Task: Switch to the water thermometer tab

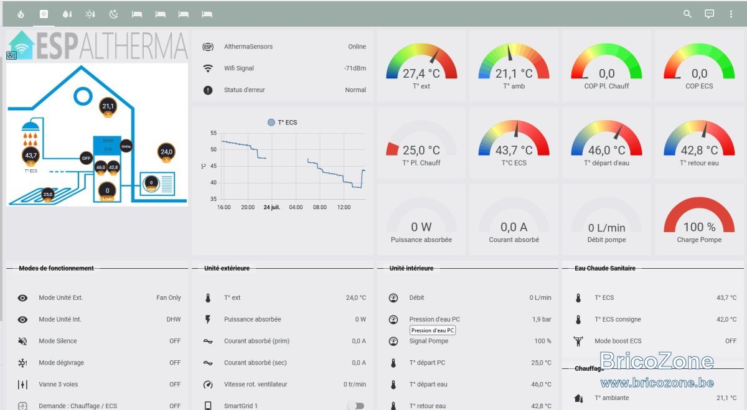Action: 67,14
